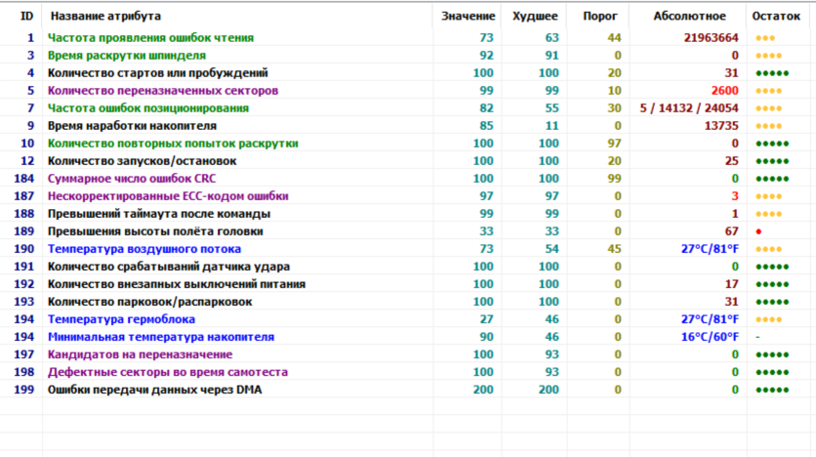This screenshot has width=816, height=457.
Task: Click yellow dots indicator for 'Частота проявления ошибок чтения'
Action: click(x=764, y=38)
